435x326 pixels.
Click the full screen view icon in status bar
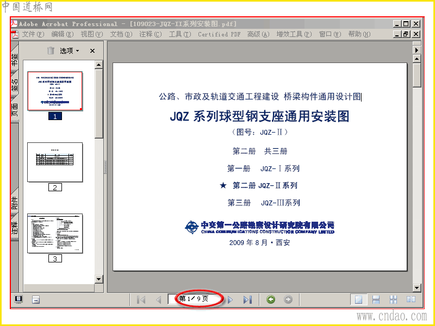click(x=18, y=299)
